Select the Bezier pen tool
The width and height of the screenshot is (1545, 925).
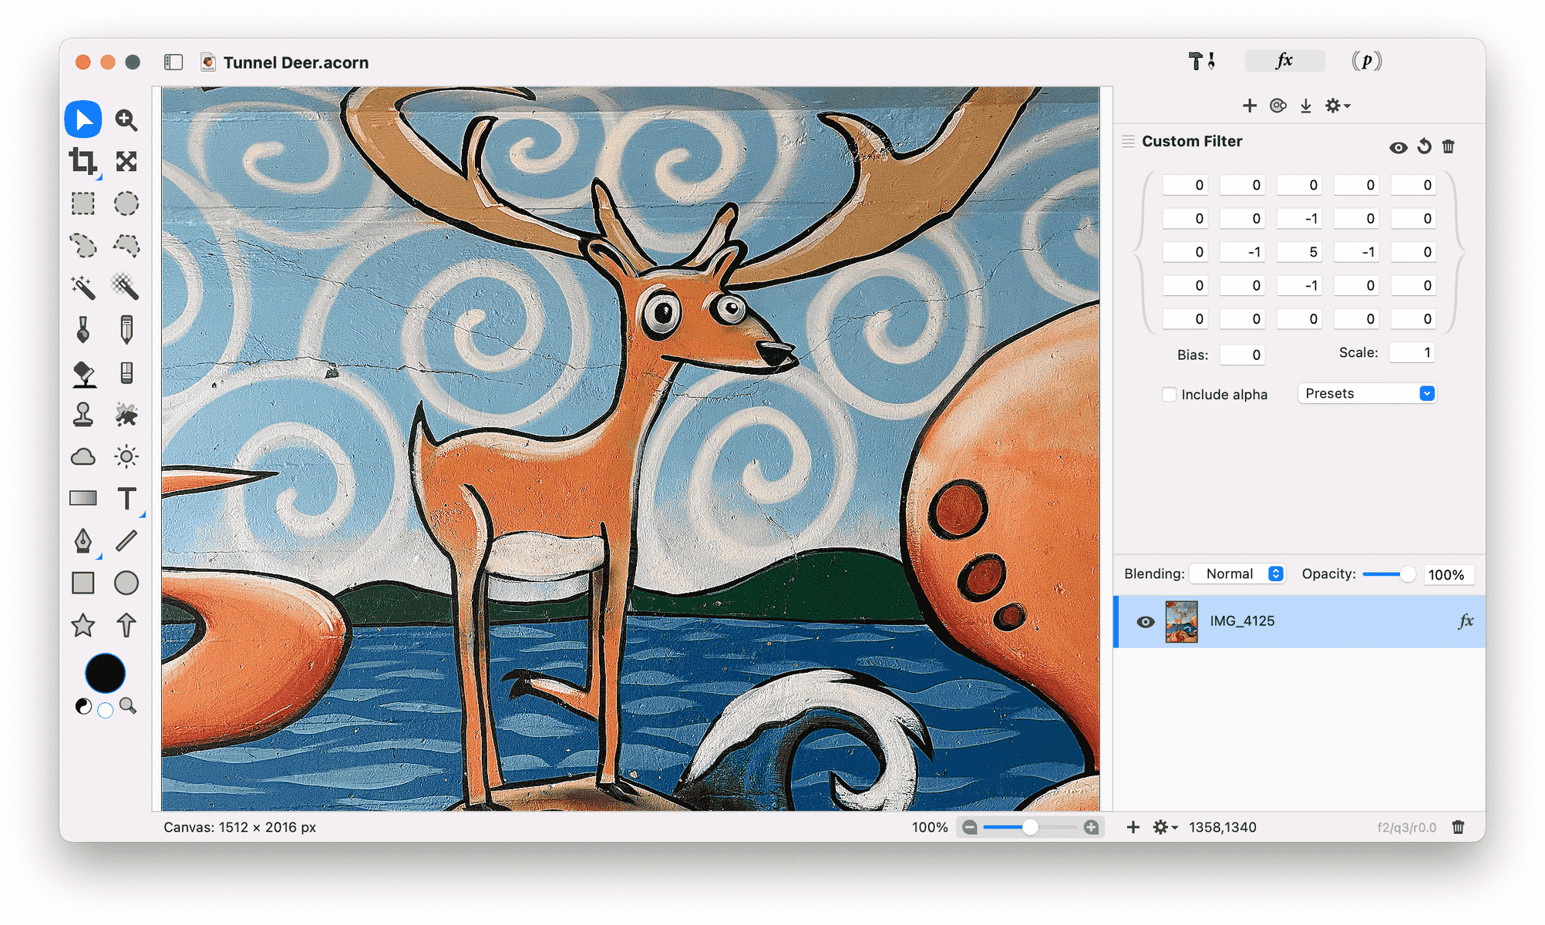coord(83,541)
